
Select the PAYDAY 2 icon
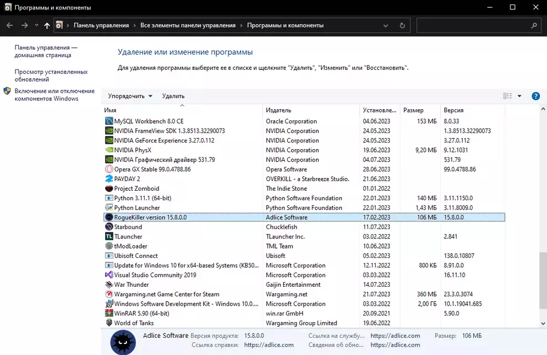click(109, 179)
